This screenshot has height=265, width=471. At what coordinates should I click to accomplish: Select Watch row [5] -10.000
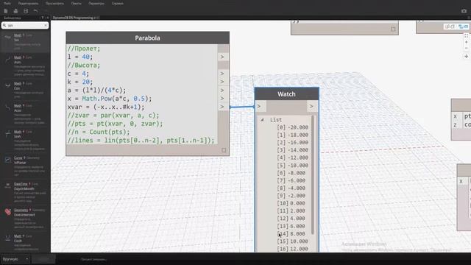tap(293, 166)
